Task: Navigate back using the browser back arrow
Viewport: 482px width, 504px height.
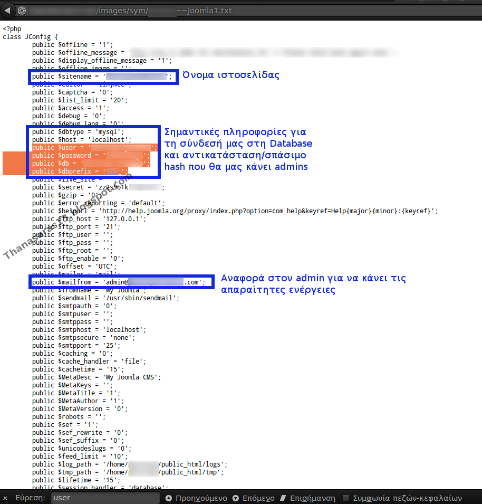Action: coord(7,9)
